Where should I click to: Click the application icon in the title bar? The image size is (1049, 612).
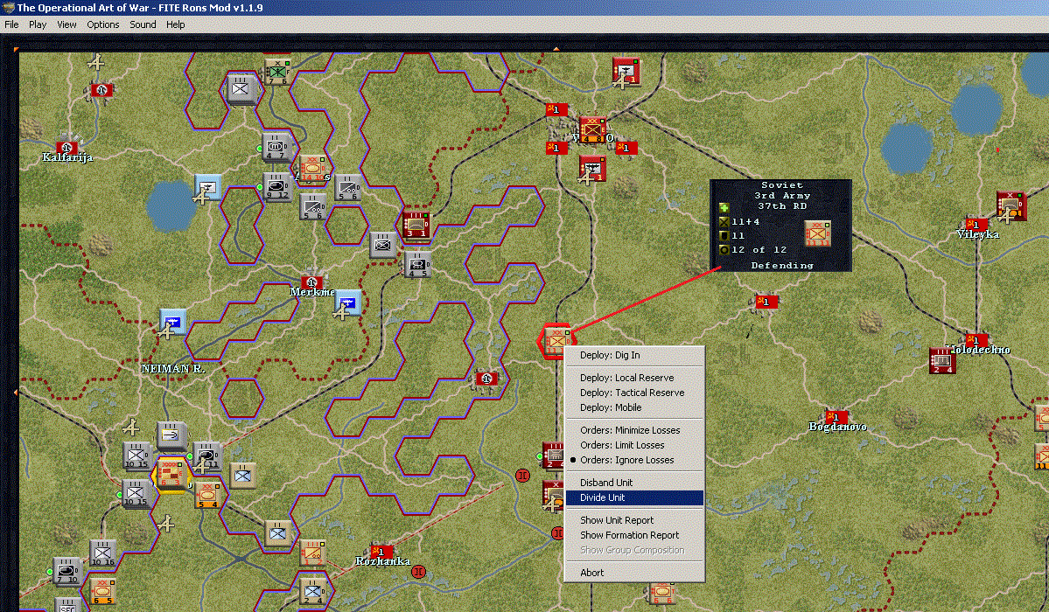click(x=9, y=7)
